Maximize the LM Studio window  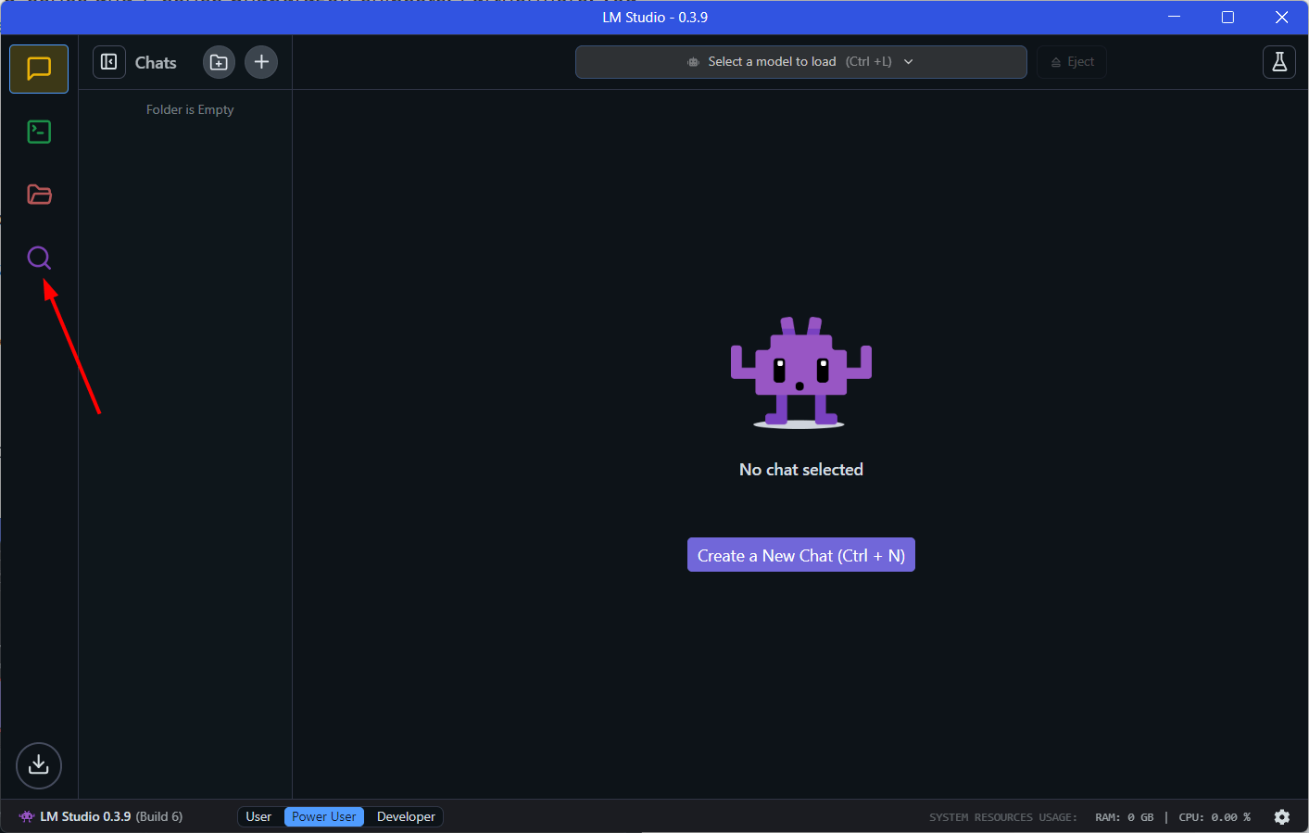pos(1227,17)
